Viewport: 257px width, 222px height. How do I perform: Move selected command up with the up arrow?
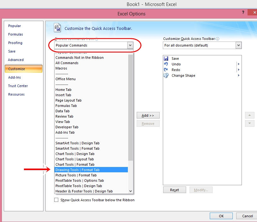[x=250, y=115]
